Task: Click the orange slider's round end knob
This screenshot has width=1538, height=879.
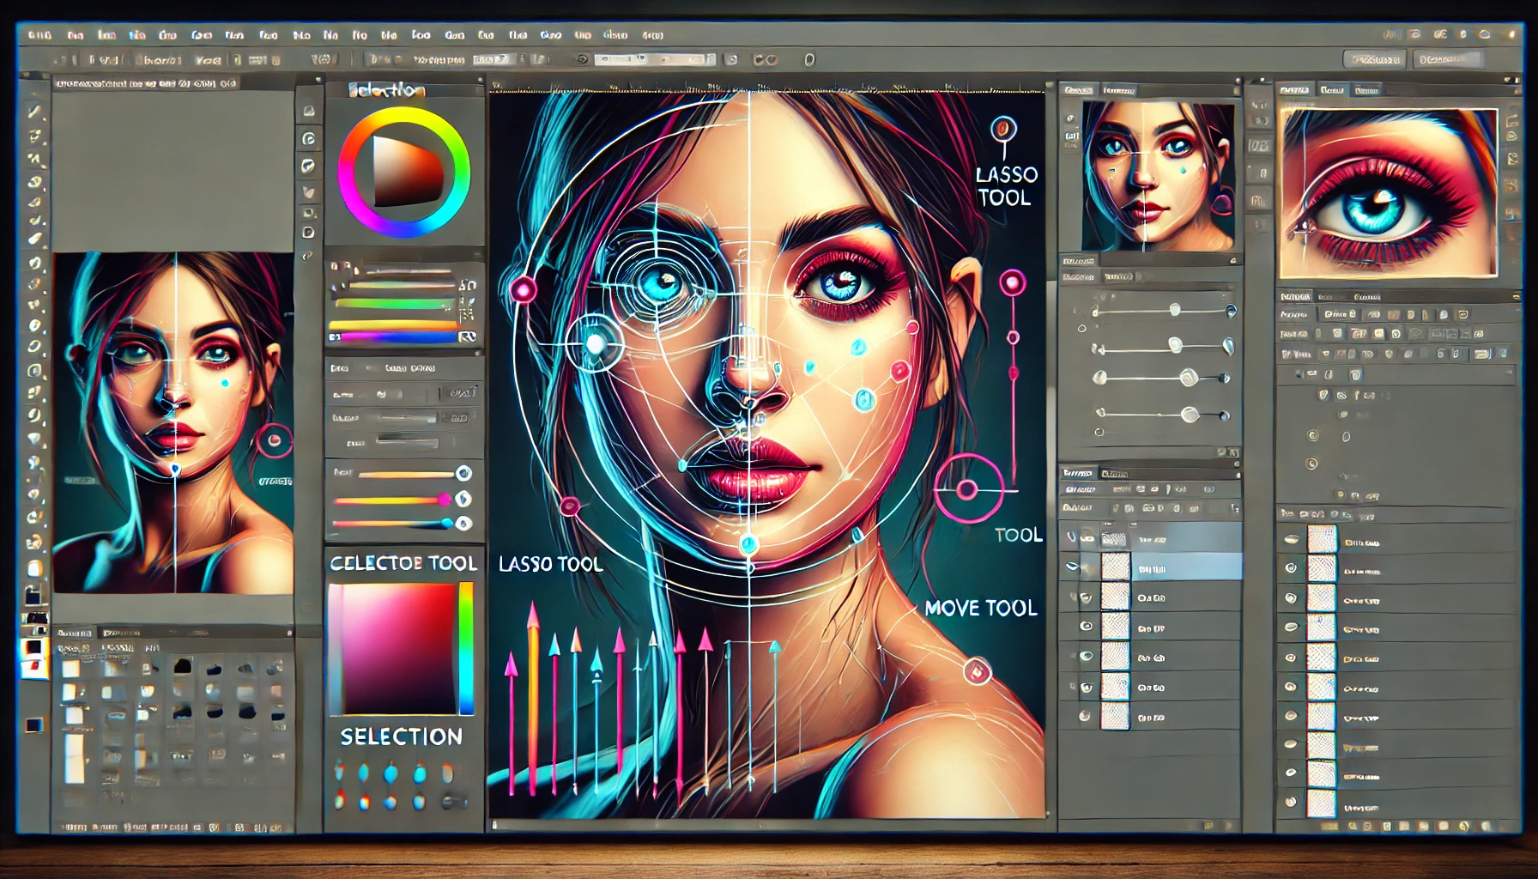Action: click(x=463, y=473)
